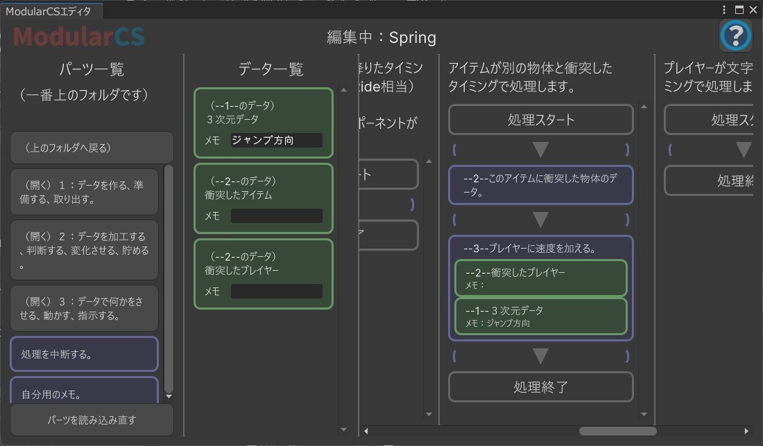Click the triangle between the collision data and velocity nodes
This screenshot has width=763, height=446.
pos(541,220)
